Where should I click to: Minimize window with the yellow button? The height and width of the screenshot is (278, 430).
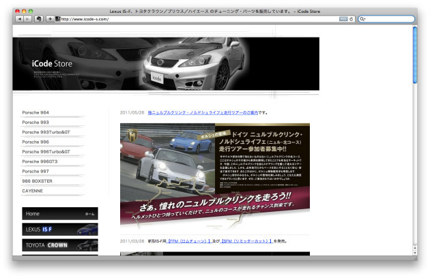[24, 11]
